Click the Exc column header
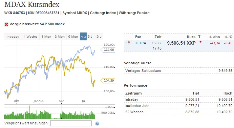Viewport: 234px width, 128px height. [138, 37]
